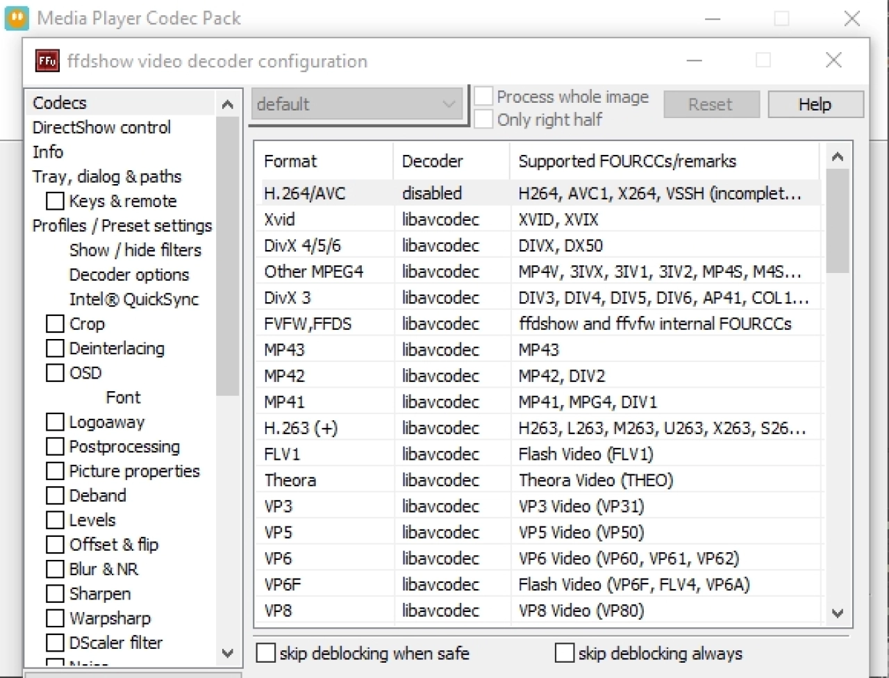Enable the Deband checkbox
The height and width of the screenshot is (678, 889).
tap(55, 495)
